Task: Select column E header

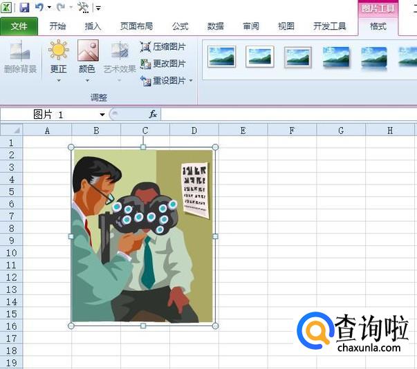Action: (x=243, y=131)
